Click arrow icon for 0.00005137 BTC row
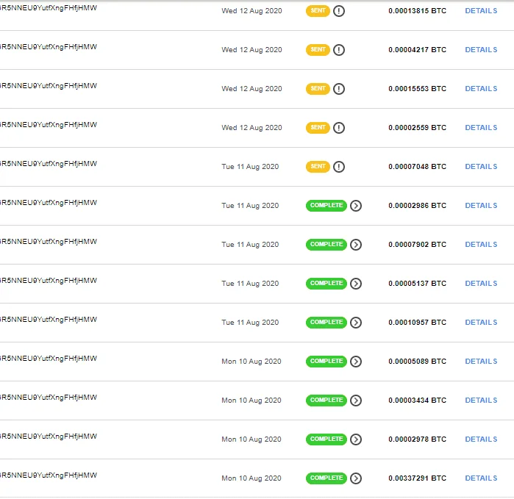The image size is (514, 499). [x=356, y=284]
